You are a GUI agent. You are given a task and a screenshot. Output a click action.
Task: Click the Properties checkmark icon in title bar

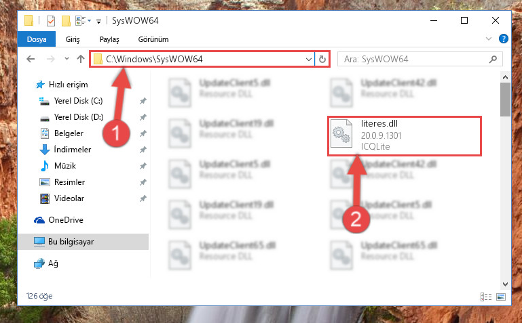pos(51,21)
